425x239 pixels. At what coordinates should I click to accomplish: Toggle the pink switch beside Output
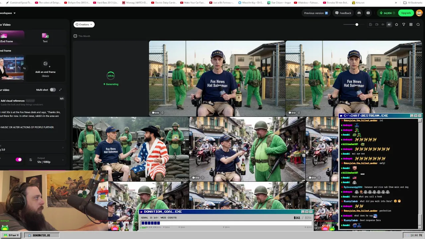tap(19, 160)
